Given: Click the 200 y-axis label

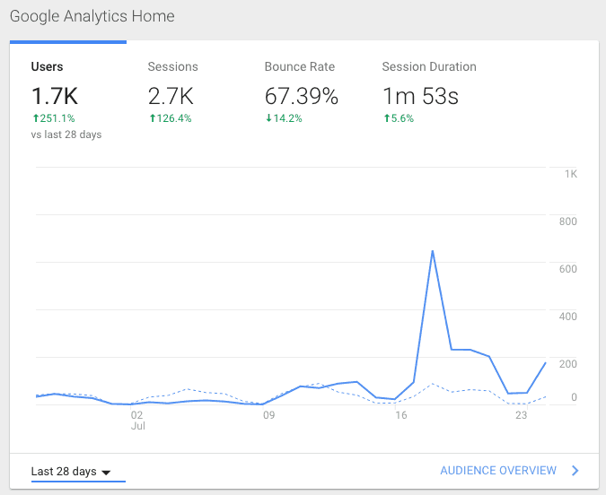Looking at the screenshot, I should tap(567, 364).
